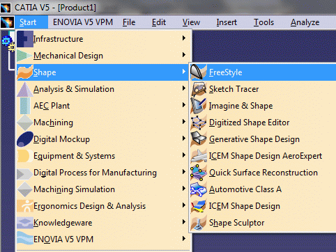Viewport: 336px width, 252px height.
Task: Click the Sketch Tracer car icon
Action: [x=199, y=89]
